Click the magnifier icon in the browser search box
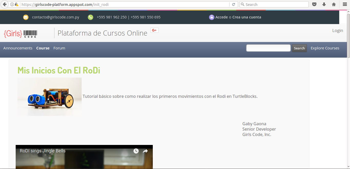This screenshot has width=350, height=169. [x=242, y=4]
